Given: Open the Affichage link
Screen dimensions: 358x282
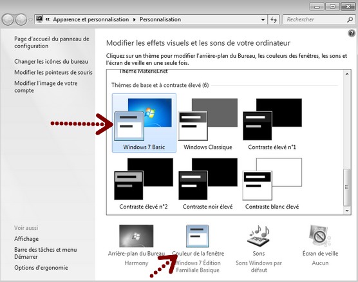Looking at the screenshot, I should (x=26, y=239).
